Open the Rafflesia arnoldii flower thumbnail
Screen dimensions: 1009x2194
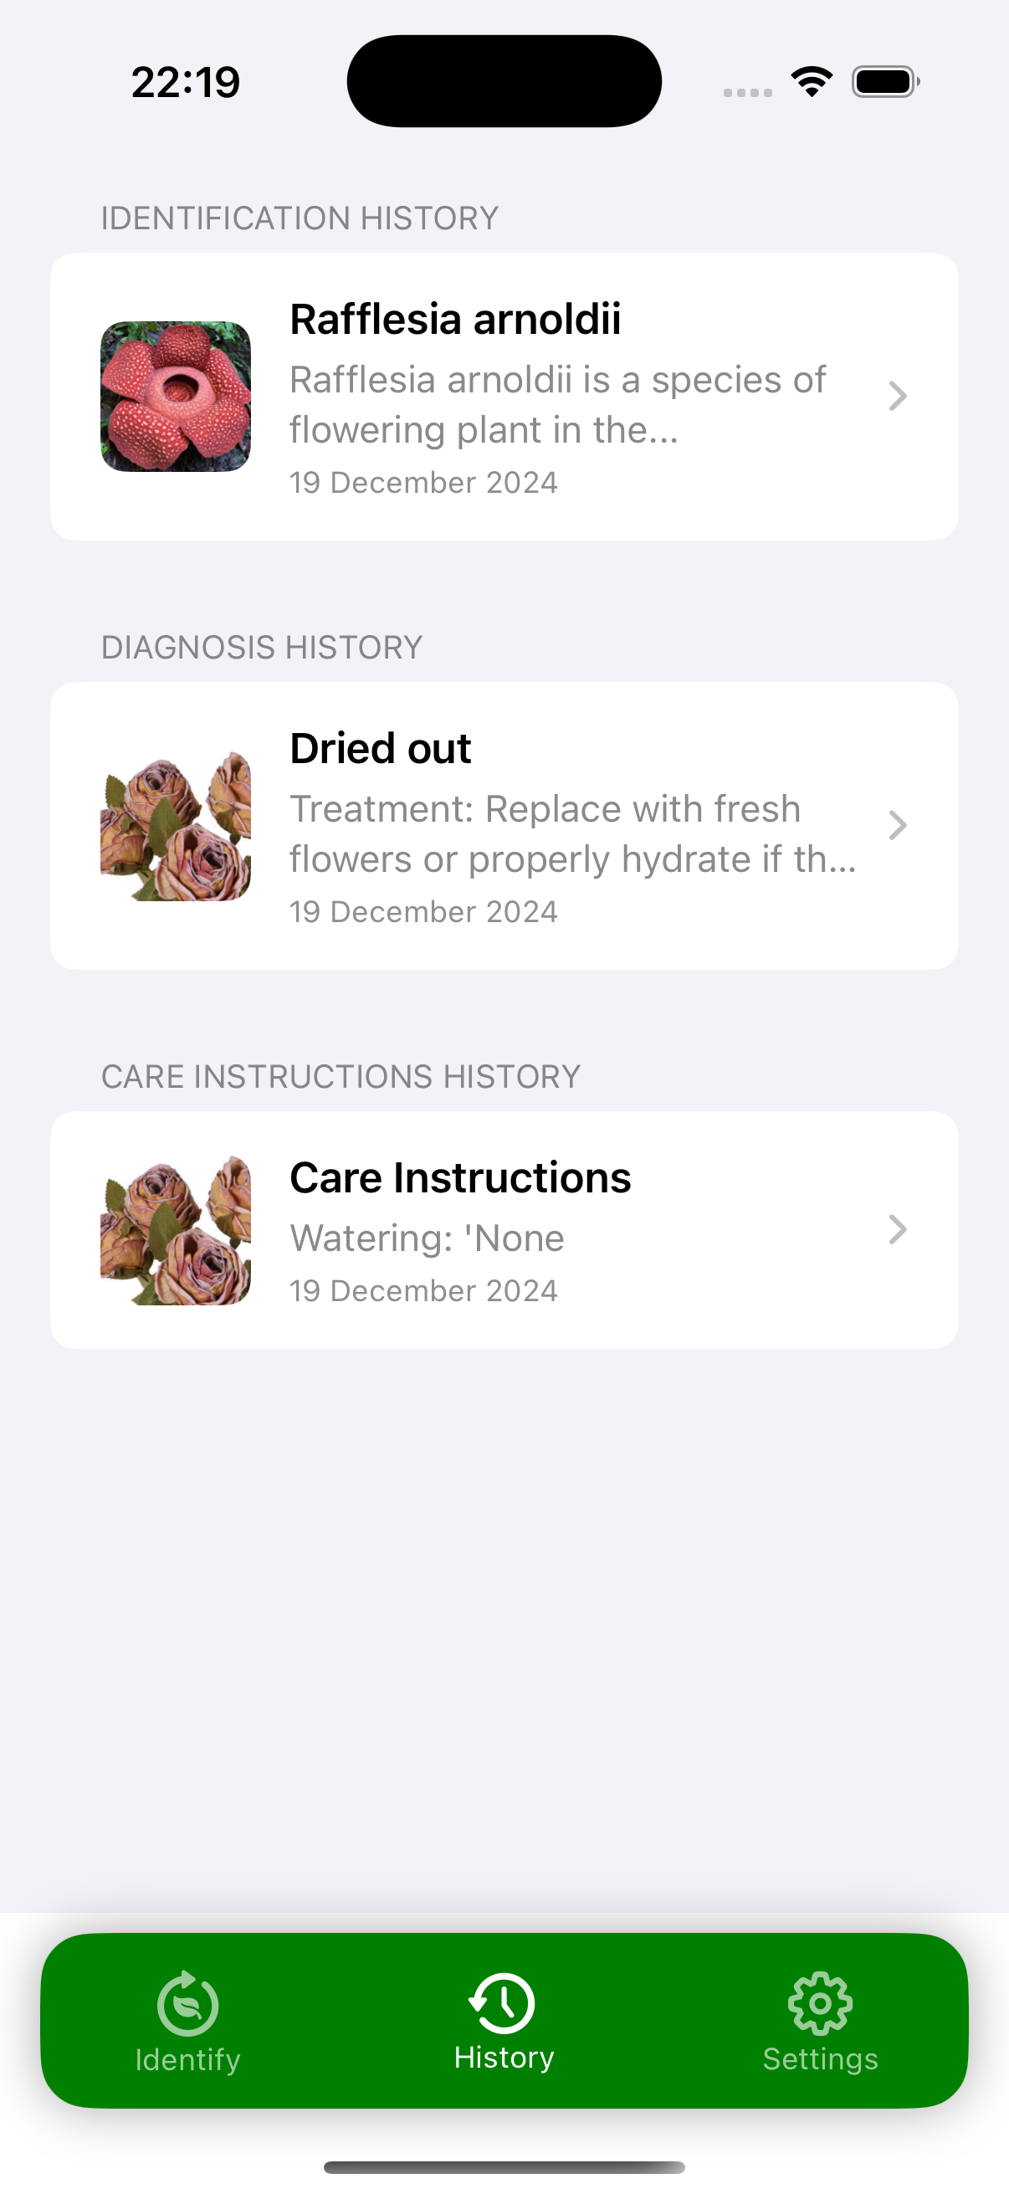176,396
